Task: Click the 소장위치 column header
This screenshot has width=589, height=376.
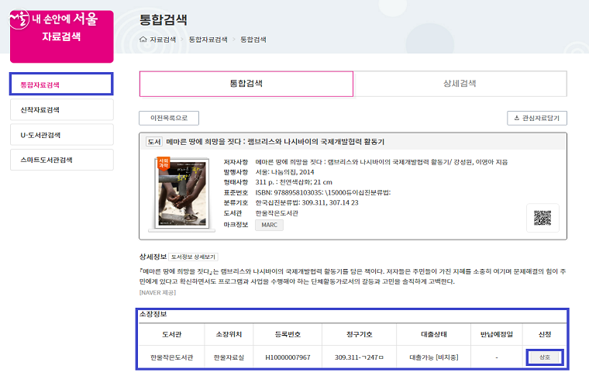Action: pyautogui.click(x=229, y=334)
